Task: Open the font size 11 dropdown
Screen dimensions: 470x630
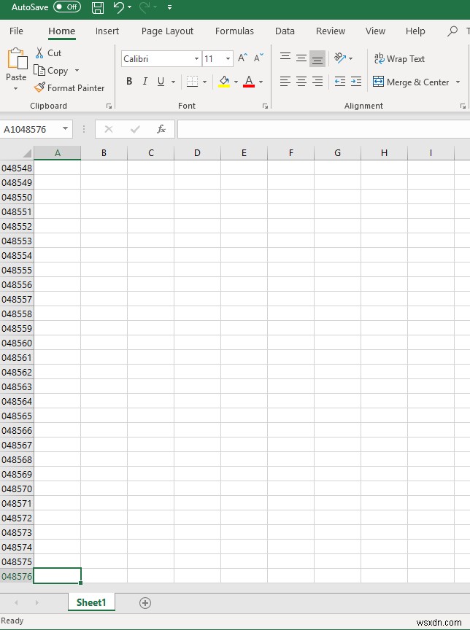Action: (228, 59)
